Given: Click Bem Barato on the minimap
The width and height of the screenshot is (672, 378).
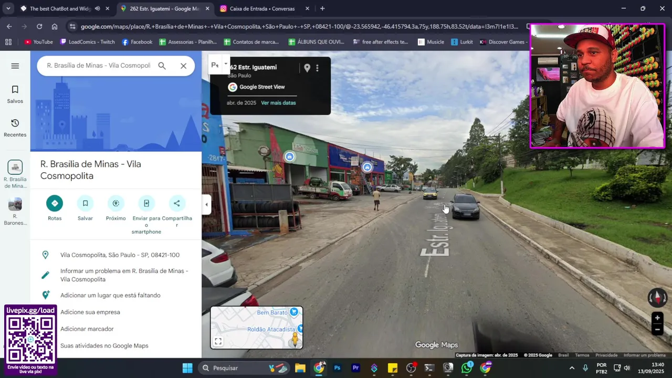Looking at the screenshot, I should click(x=272, y=312).
